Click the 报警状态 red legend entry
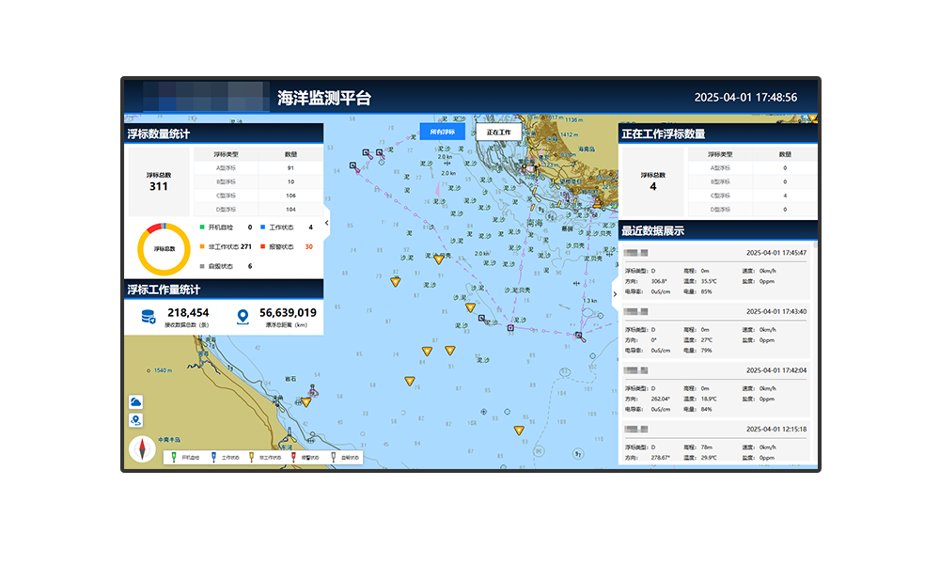 [x=287, y=246]
